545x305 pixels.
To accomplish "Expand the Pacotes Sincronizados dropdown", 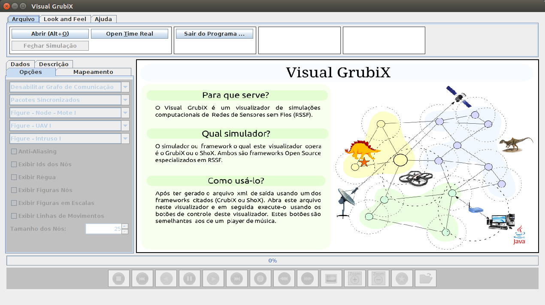I will (x=125, y=100).
